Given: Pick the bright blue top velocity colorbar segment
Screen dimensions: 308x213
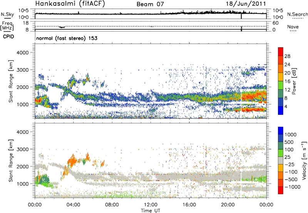Looking at the screenshot, I should coord(281,131).
